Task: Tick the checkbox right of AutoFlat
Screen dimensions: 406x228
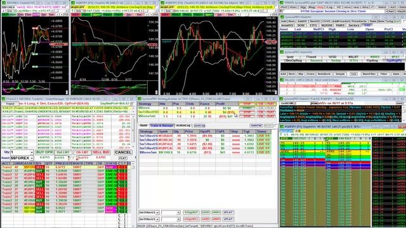Action: click(x=277, y=125)
